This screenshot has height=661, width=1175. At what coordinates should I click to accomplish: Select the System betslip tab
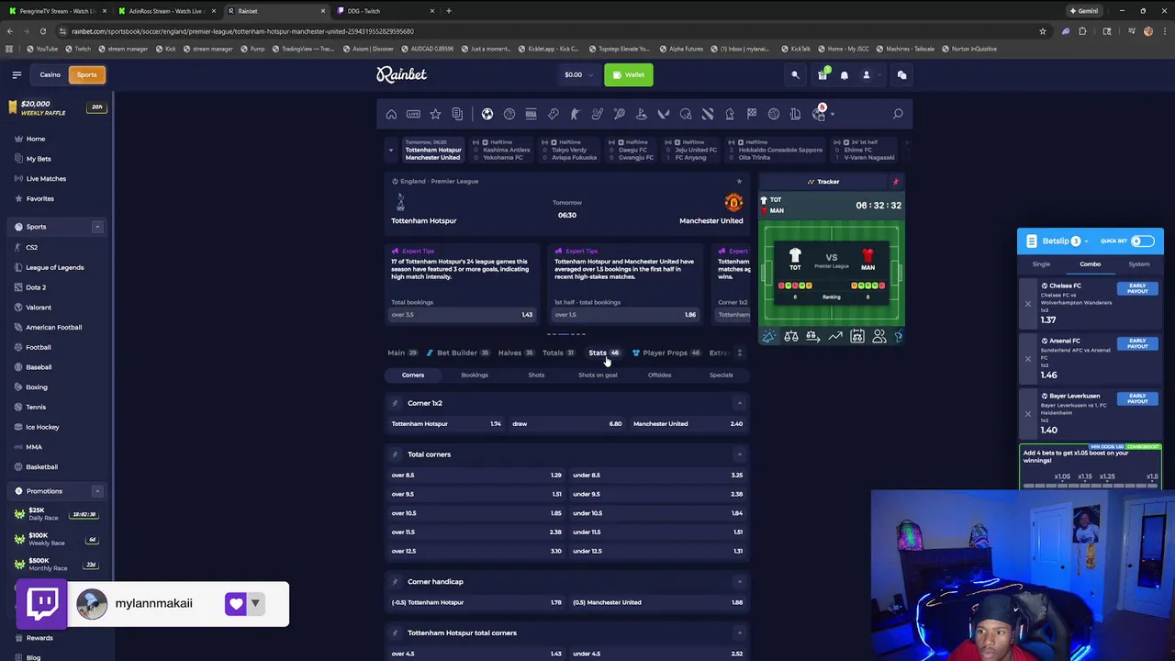pos(1139,264)
